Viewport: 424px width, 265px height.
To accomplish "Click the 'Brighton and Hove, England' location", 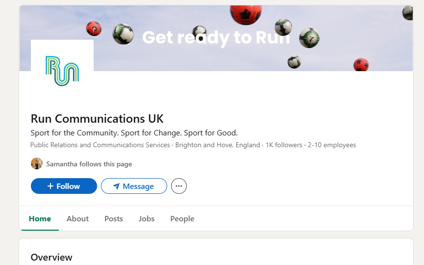I will coord(218,145).
